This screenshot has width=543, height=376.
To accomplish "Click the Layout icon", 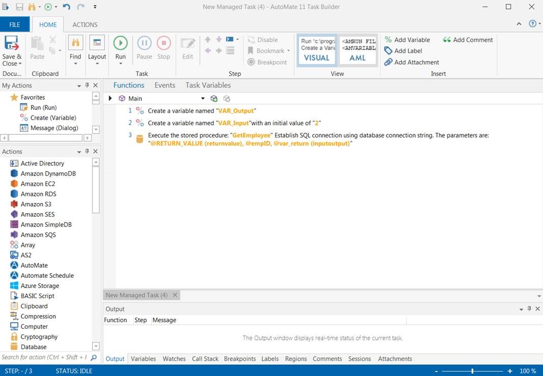I will click(x=97, y=43).
